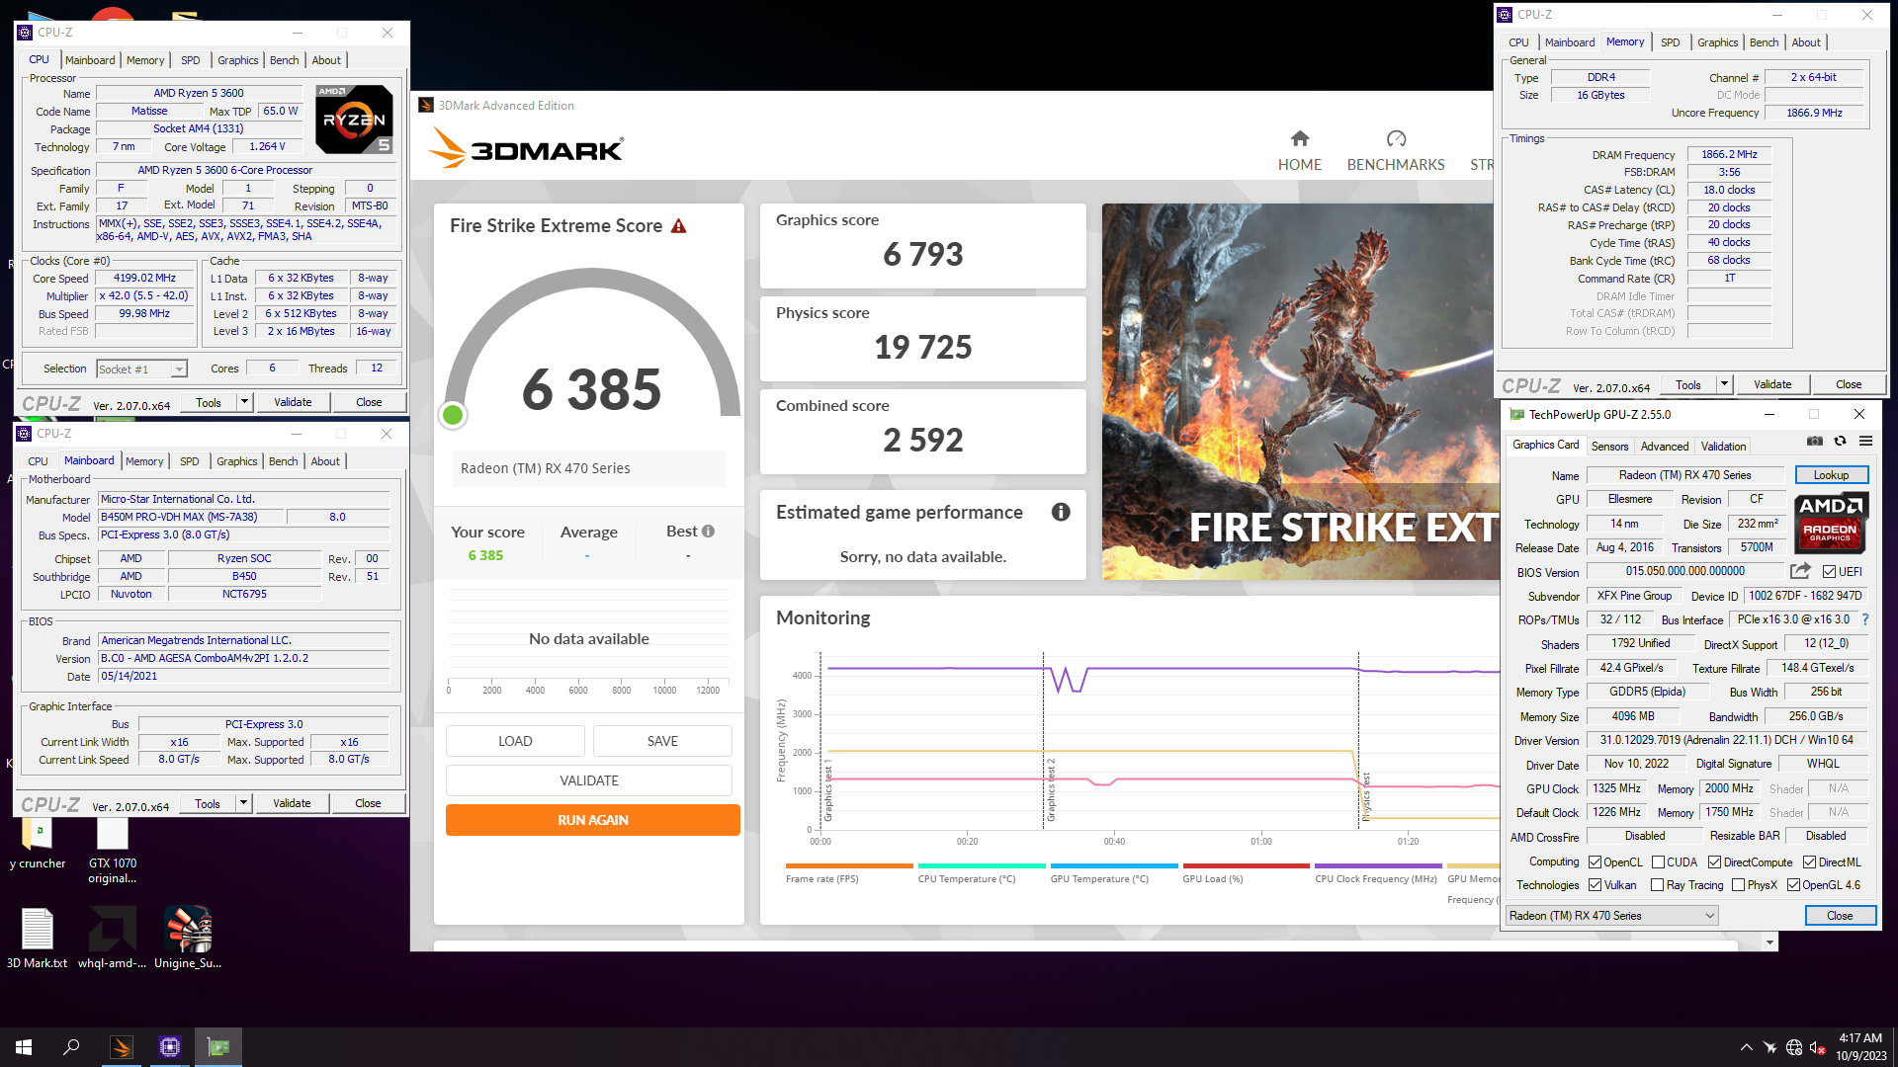This screenshot has width=1898, height=1067.
Task: Open Bench tab in CPU-Z CPU window
Action: (x=284, y=60)
